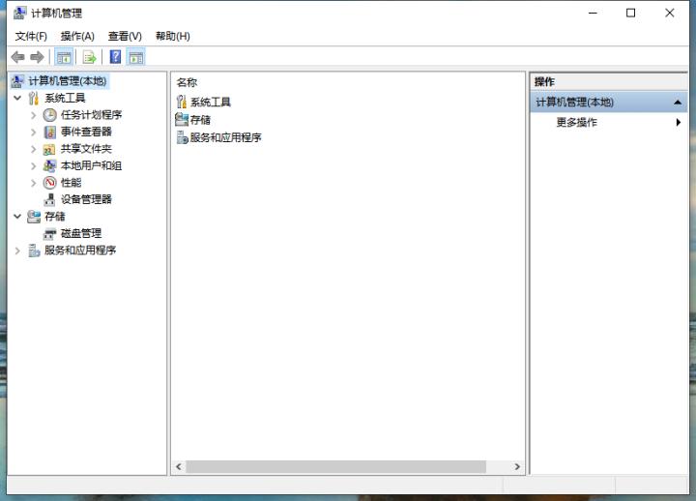The image size is (696, 501).
Task: Select 设备管理器 in the tree
Action: tap(86, 199)
